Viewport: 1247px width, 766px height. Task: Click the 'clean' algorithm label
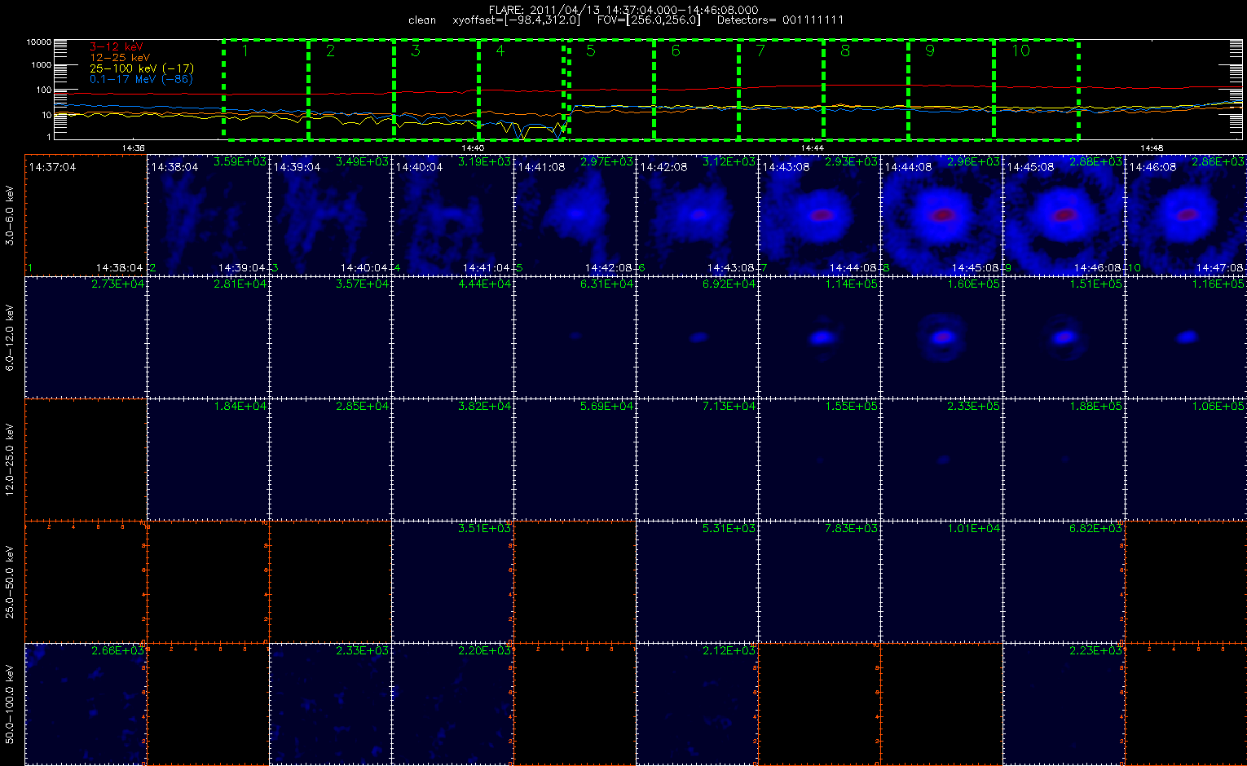coord(422,20)
